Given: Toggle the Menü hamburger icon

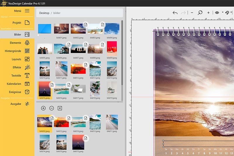Looking at the screenshot, I should [x=27, y=11].
